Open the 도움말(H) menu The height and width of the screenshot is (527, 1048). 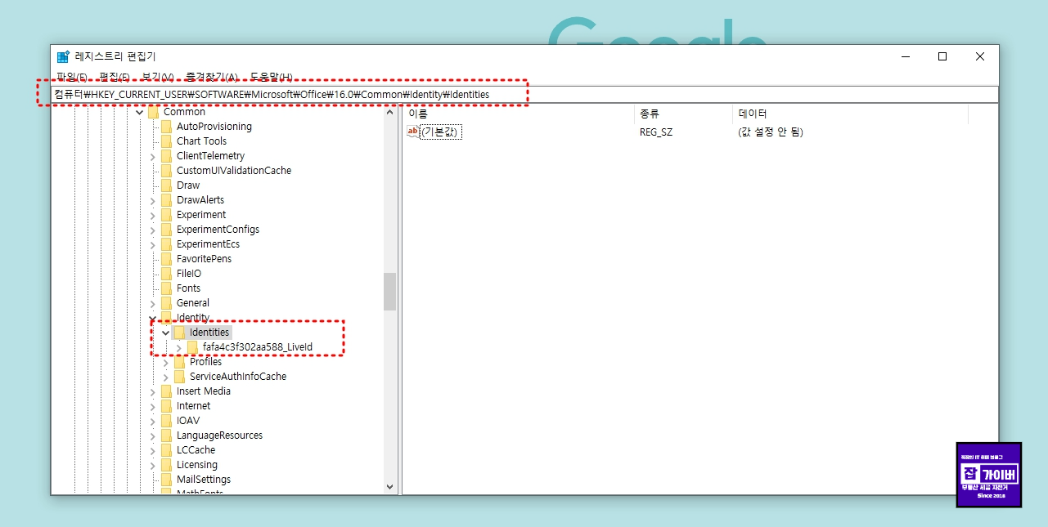(271, 77)
